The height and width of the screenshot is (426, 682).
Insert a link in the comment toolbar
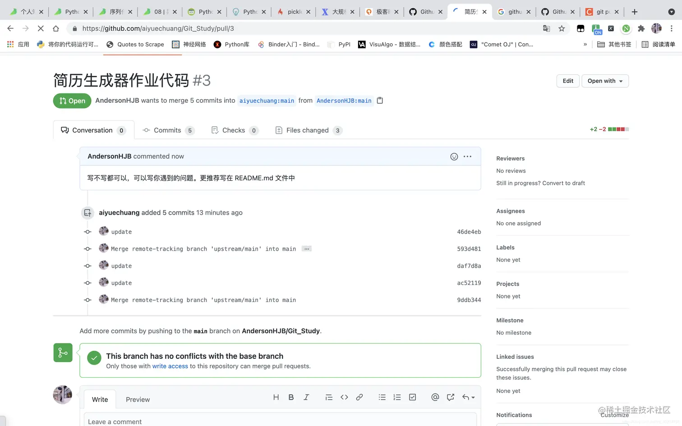[x=359, y=397]
